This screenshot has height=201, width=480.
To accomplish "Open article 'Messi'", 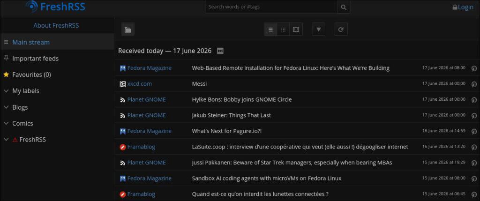I will pyautogui.click(x=199, y=84).
